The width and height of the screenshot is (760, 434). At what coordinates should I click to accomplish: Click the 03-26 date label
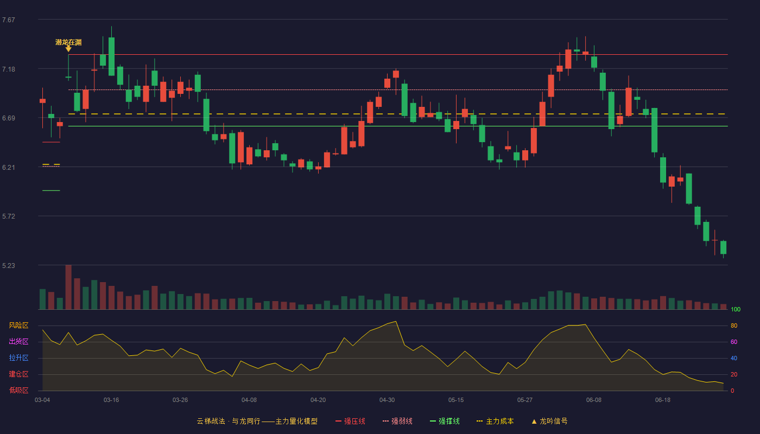click(x=180, y=400)
